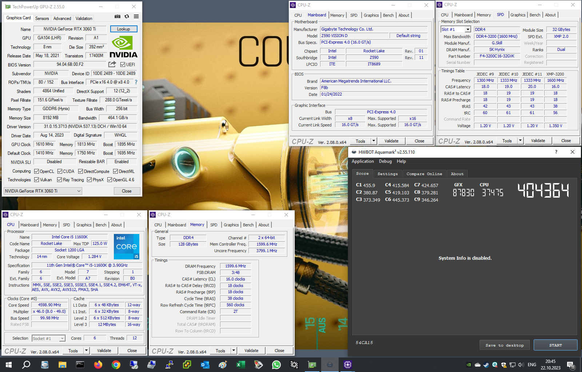
Task: Open the Socket #1 selection dropdown
Action: [x=48, y=339]
